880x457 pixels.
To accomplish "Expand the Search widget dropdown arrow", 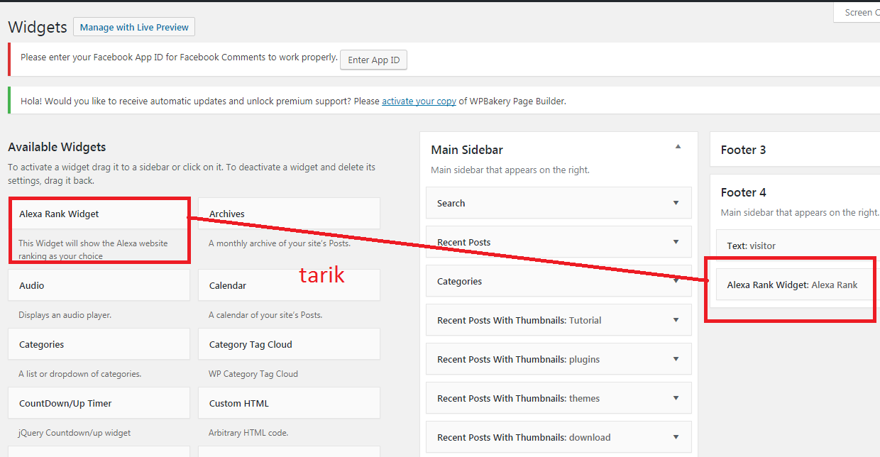I will (x=676, y=203).
